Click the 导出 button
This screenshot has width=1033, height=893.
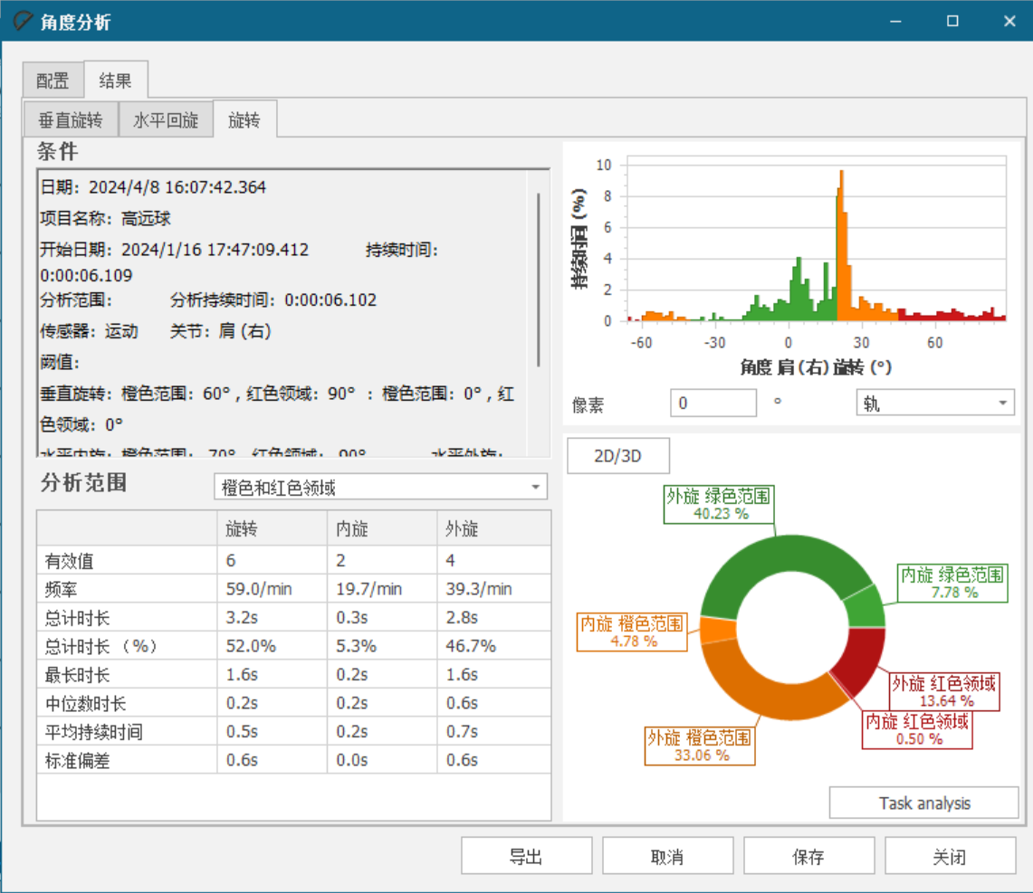526,856
